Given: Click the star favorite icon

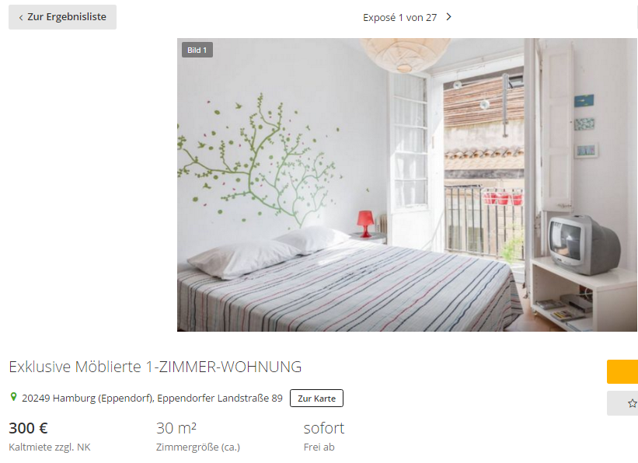Looking at the screenshot, I should [x=632, y=403].
